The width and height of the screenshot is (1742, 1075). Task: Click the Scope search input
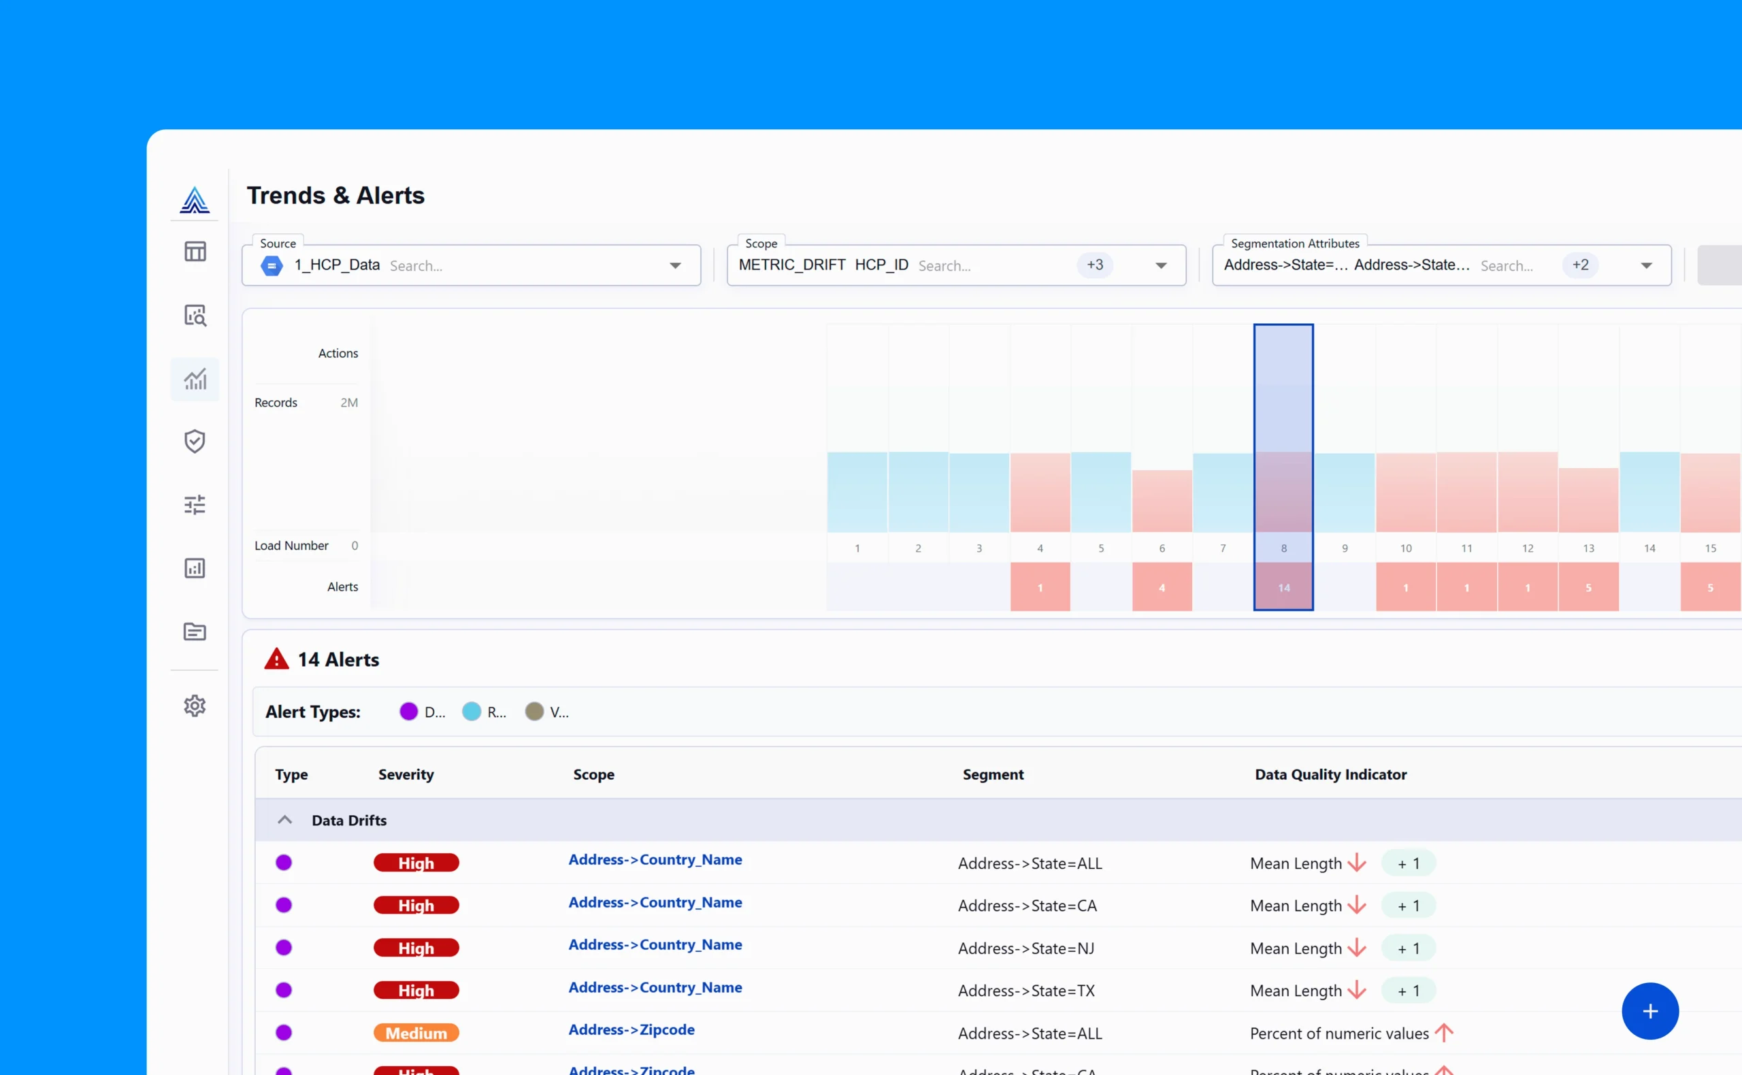tap(993, 266)
